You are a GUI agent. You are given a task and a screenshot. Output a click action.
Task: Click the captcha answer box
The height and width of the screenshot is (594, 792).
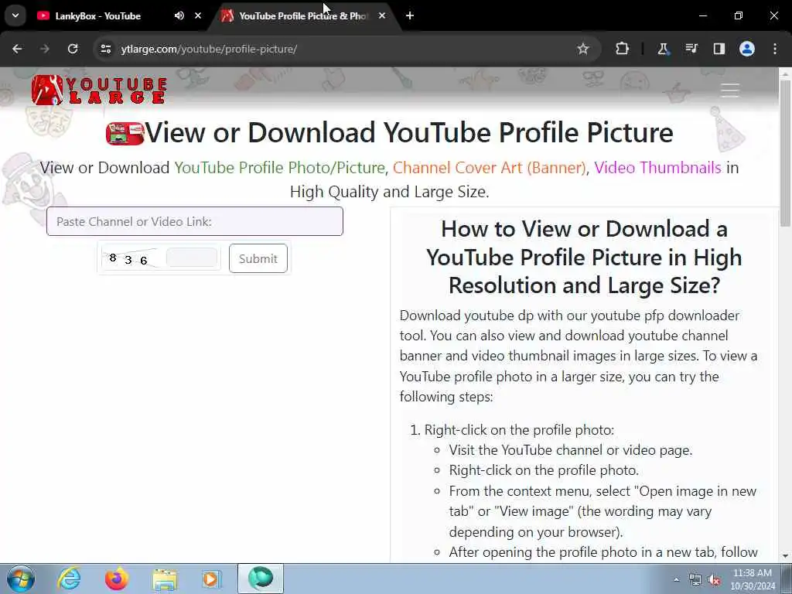click(x=192, y=257)
